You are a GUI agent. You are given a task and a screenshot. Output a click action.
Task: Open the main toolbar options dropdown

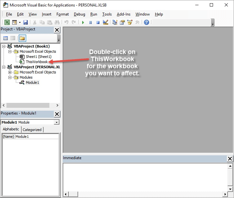tap(213, 23)
